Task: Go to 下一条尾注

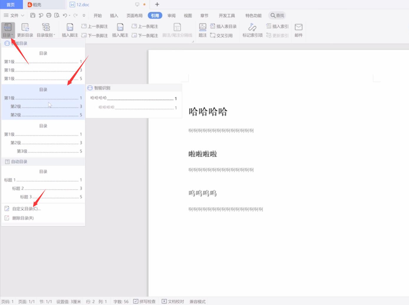Action: [145, 35]
